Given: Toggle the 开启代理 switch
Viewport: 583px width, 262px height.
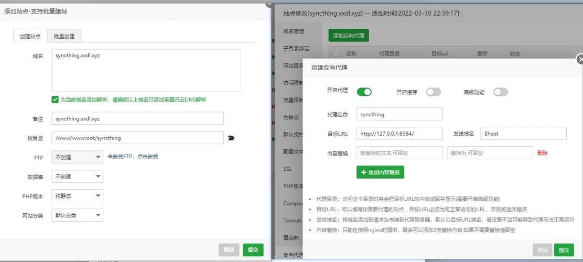Looking at the screenshot, I should (364, 92).
